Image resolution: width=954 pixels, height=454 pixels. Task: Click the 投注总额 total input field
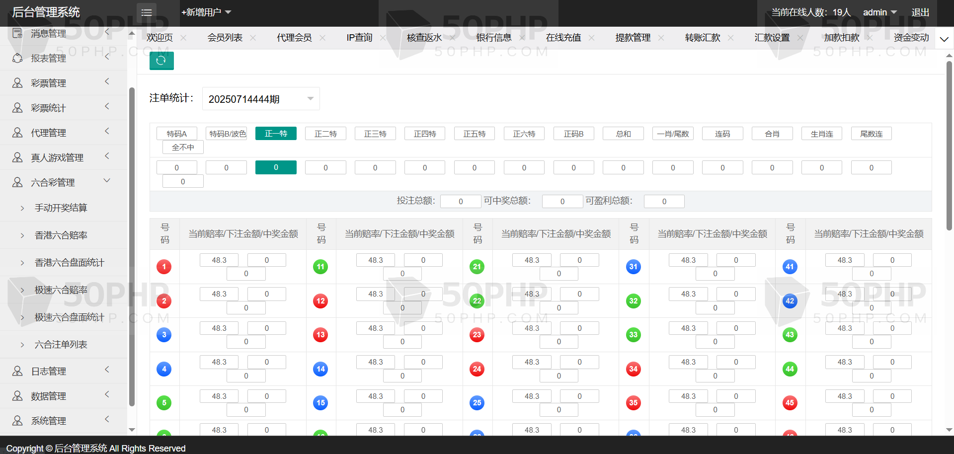tap(461, 201)
